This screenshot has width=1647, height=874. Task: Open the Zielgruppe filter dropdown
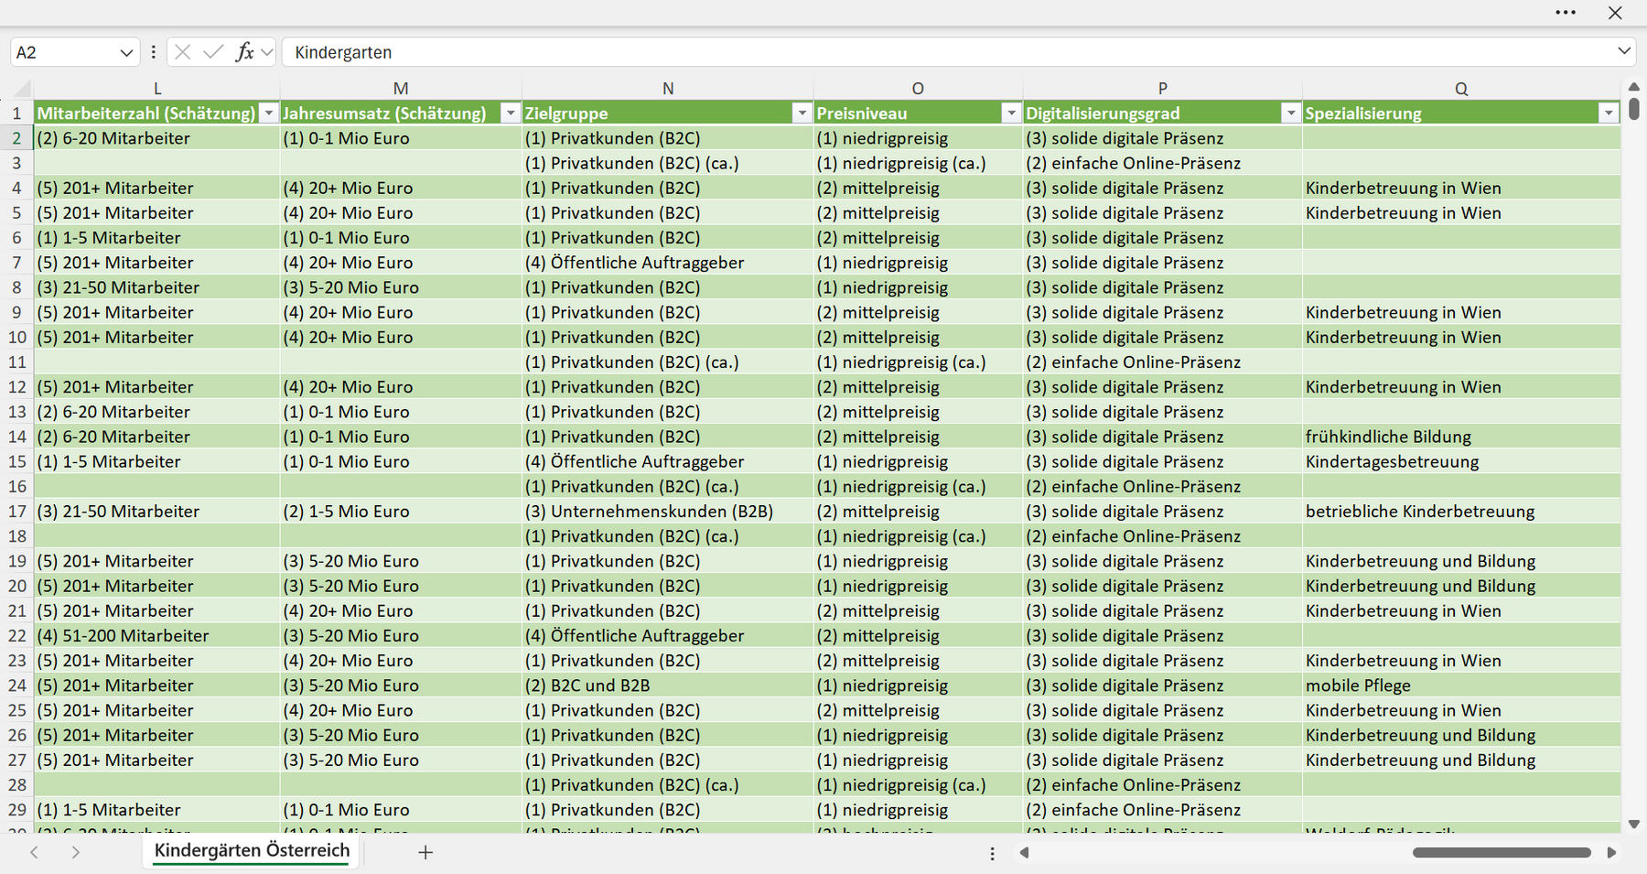(802, 113)
